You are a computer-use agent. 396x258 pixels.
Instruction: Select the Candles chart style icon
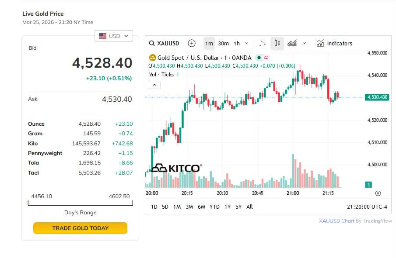point(277,43)
